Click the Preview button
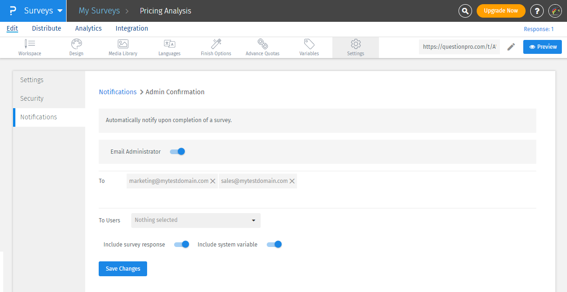 click(542, 47)
